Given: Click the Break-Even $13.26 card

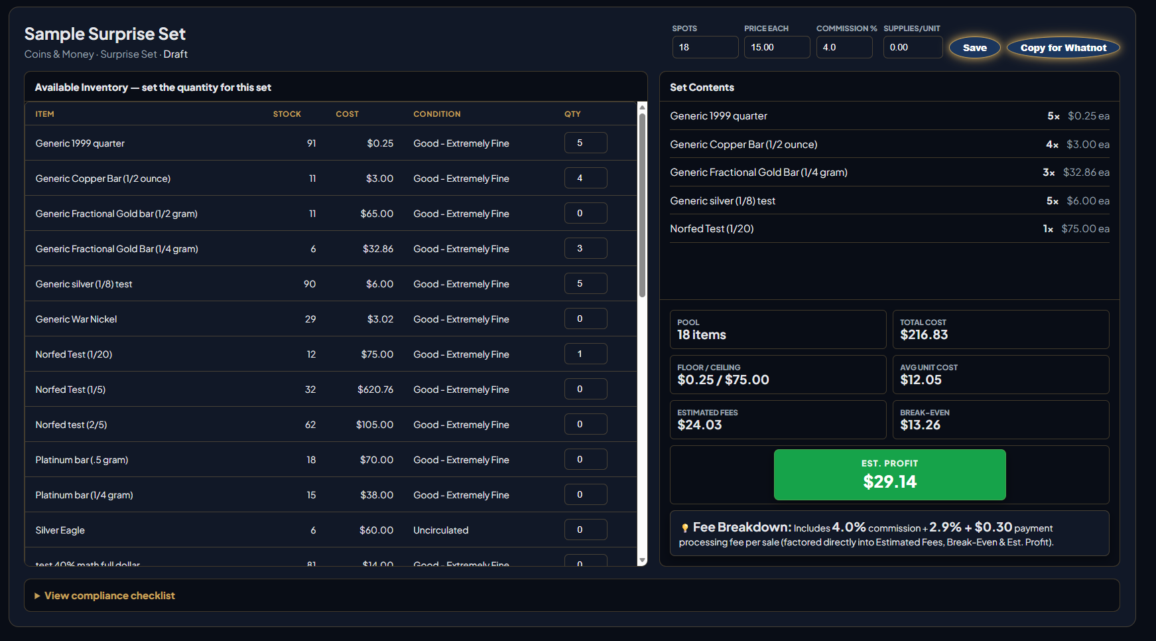Looking at the screenshot, I should (x=1001, y=419).
